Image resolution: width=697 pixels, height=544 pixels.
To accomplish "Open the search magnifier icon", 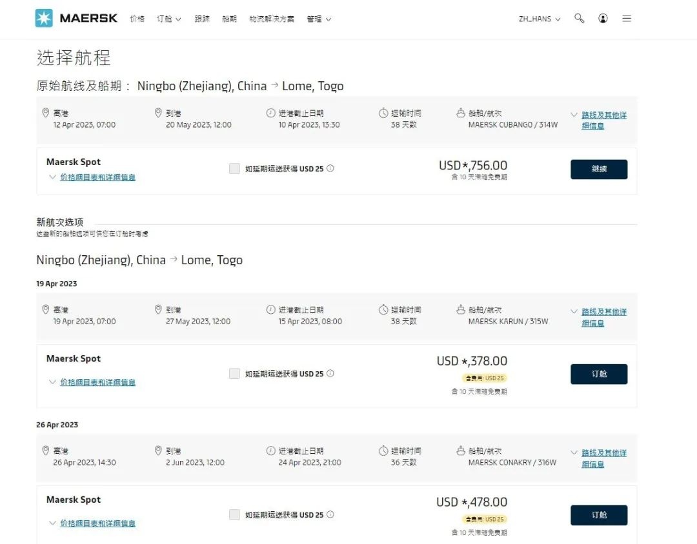I will (579, 18).
